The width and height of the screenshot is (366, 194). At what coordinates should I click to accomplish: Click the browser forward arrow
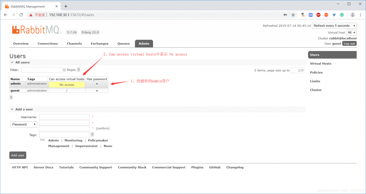[x=13, y=15]
